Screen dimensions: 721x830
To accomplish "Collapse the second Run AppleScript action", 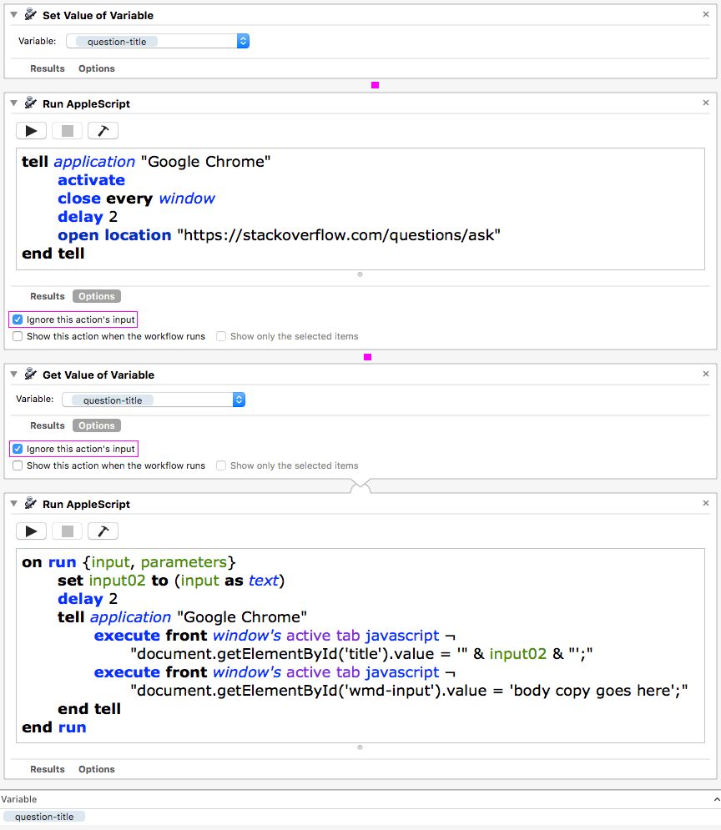I will (13, 503).
